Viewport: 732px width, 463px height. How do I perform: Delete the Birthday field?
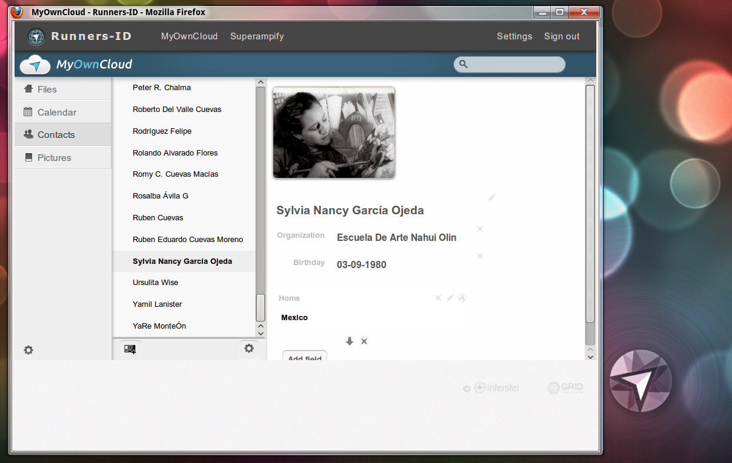[480, 256]
